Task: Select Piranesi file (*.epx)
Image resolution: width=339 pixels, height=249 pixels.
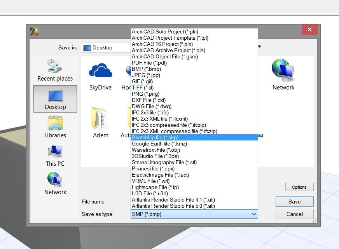Action: tap(194, 168)
